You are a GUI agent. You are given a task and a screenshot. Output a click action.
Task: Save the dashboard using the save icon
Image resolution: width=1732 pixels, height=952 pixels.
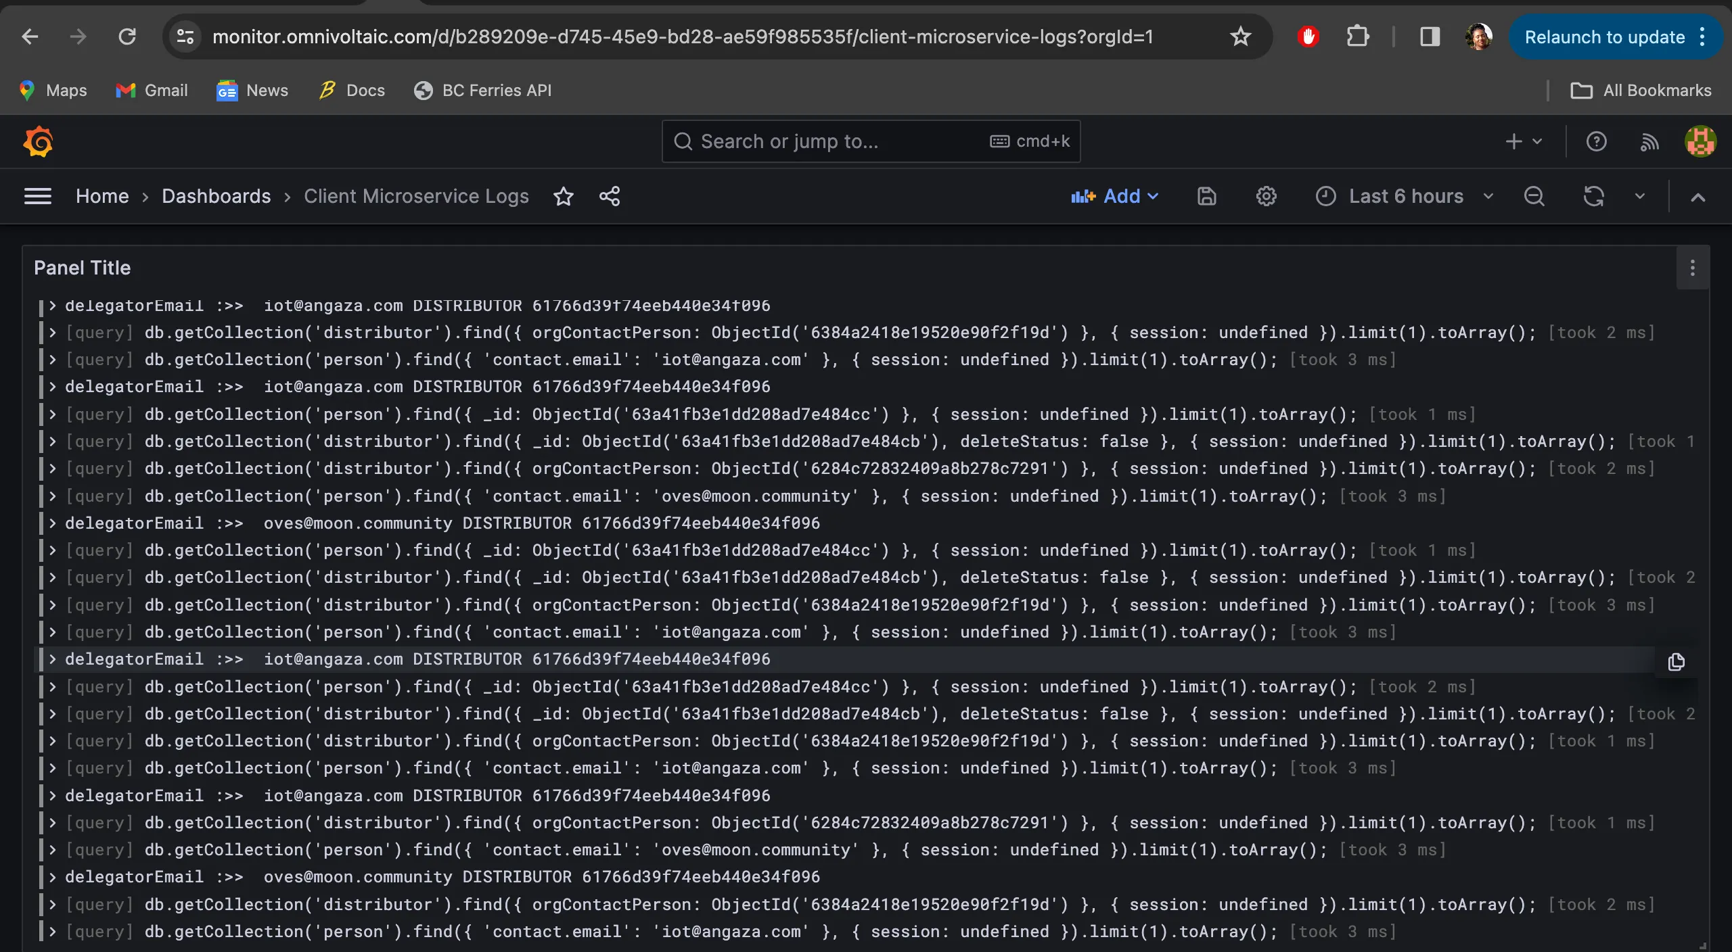point(1206,196)
